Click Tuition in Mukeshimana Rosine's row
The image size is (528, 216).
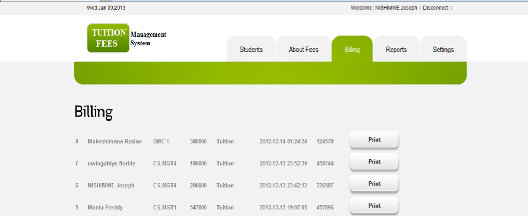[225, 142]
